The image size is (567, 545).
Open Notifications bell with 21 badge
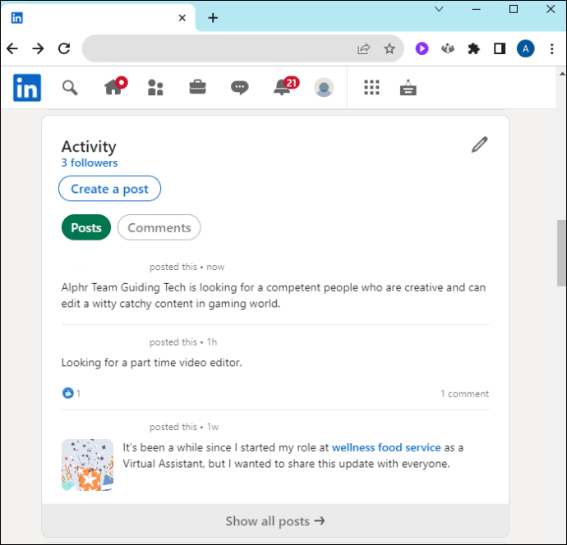pos(286,86)
